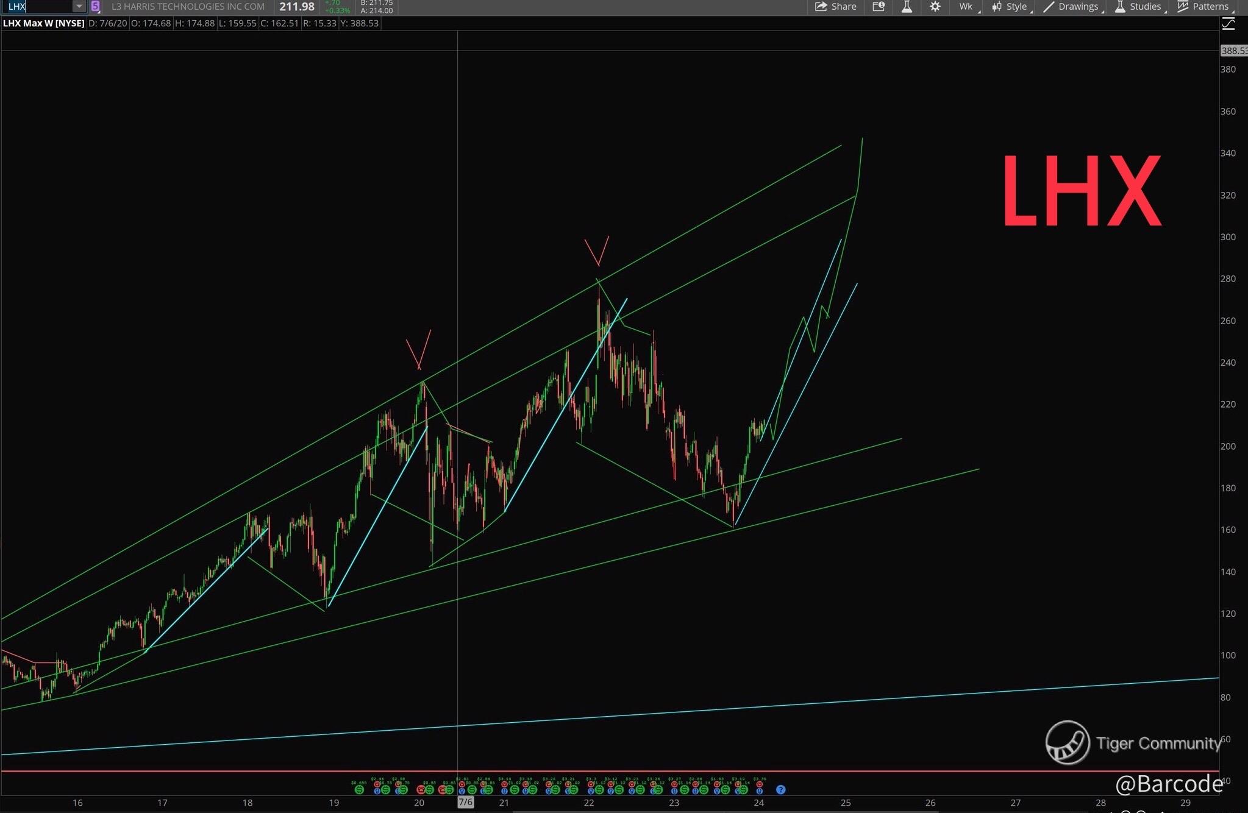Viewport: 1248px width, 813px height.
Task: Click the leftmost green dividend icon
Action: tap(359, 790)
